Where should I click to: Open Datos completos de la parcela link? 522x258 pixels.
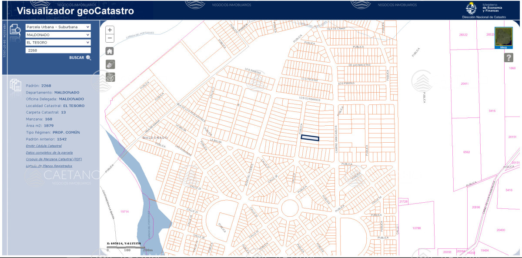(49, 153)
